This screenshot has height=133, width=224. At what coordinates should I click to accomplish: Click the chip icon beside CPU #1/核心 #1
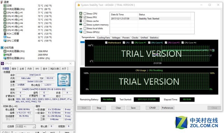pyautogui.click(x=5, y=13)
